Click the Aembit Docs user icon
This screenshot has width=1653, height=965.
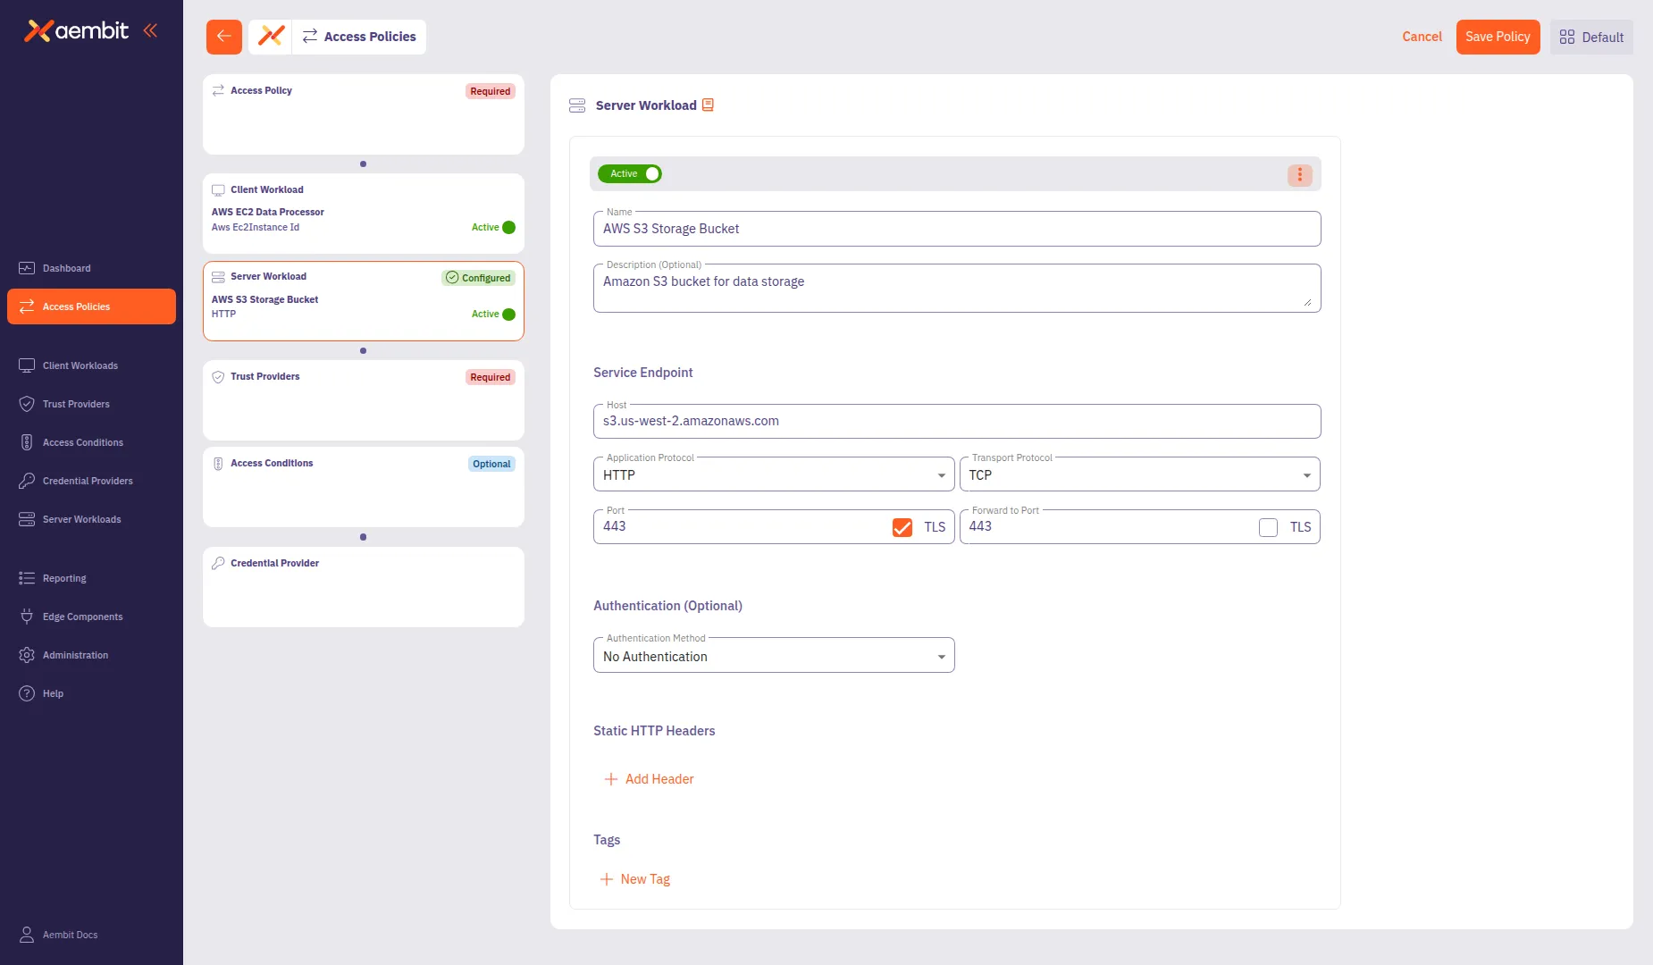27,935
